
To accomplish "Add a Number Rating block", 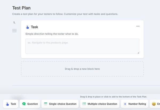I will (x=134, y=104).
